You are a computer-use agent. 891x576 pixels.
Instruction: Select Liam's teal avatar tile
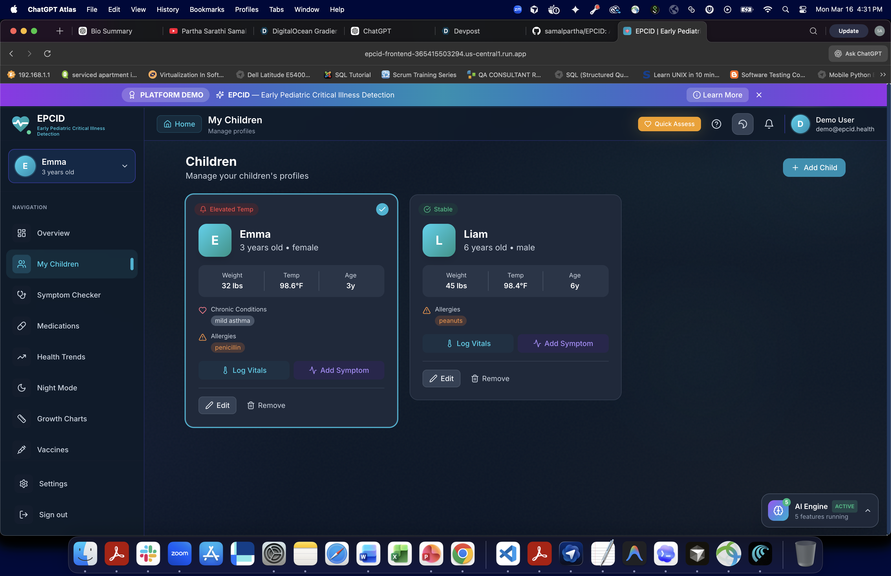439,240
